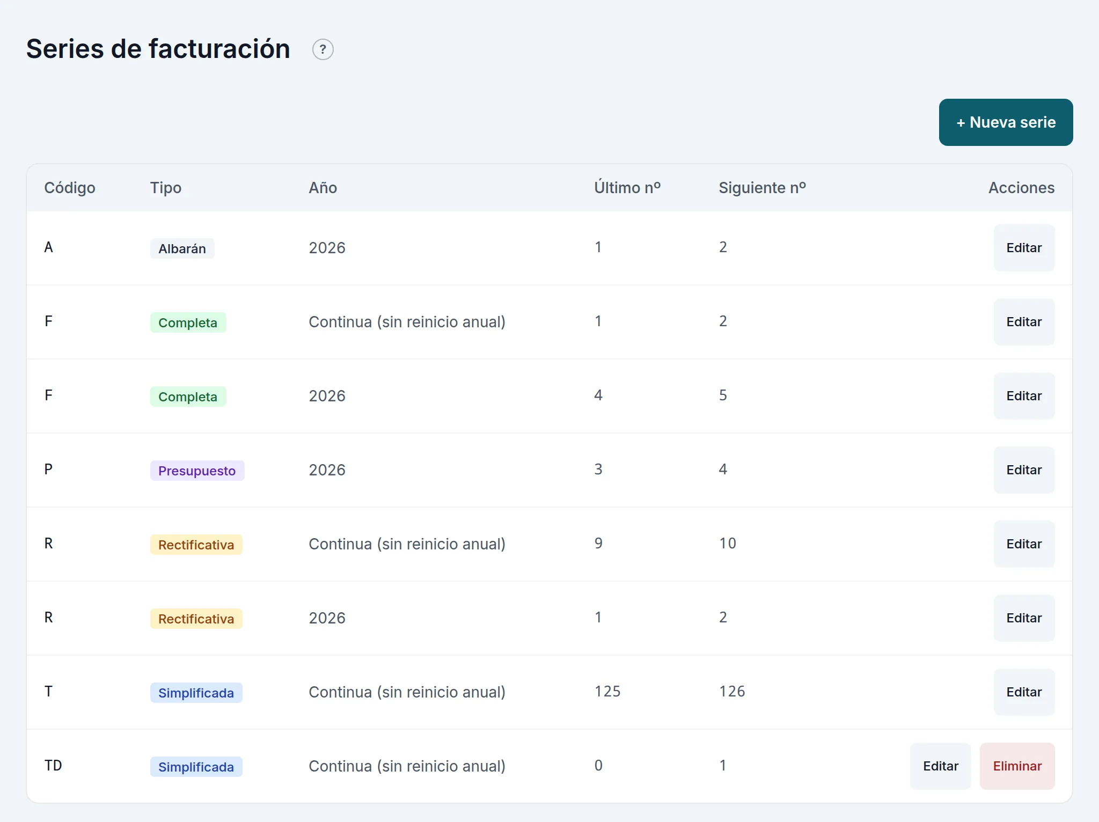Delete the TD series with Eliminar
The image size is (1099, 822).
point(1017,766)
